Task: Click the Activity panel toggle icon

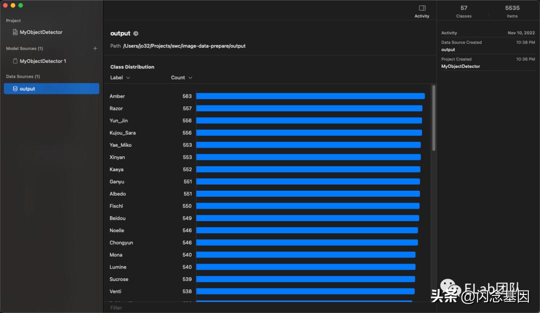Action: click(x=422, y=8)
